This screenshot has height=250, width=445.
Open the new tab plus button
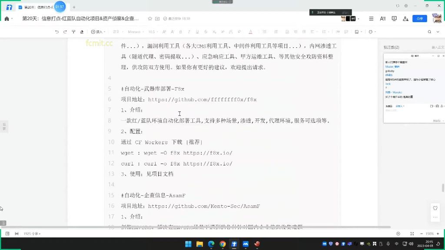coord(74,7)
